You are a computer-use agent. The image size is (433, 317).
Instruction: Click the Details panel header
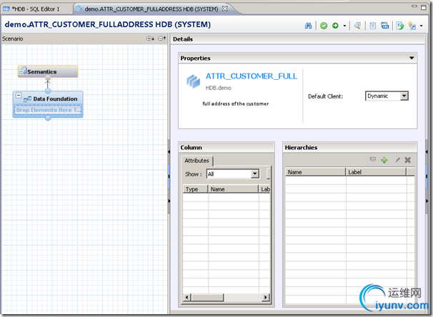(298, 39)
